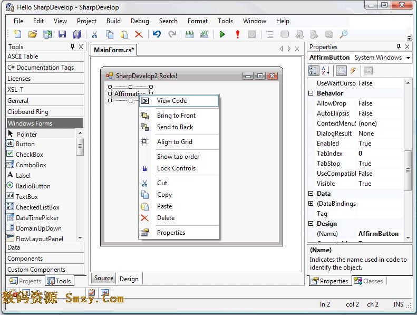Click the Redo arrow icon

[172, 34]
